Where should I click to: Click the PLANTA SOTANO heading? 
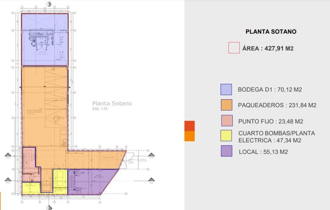271,32
